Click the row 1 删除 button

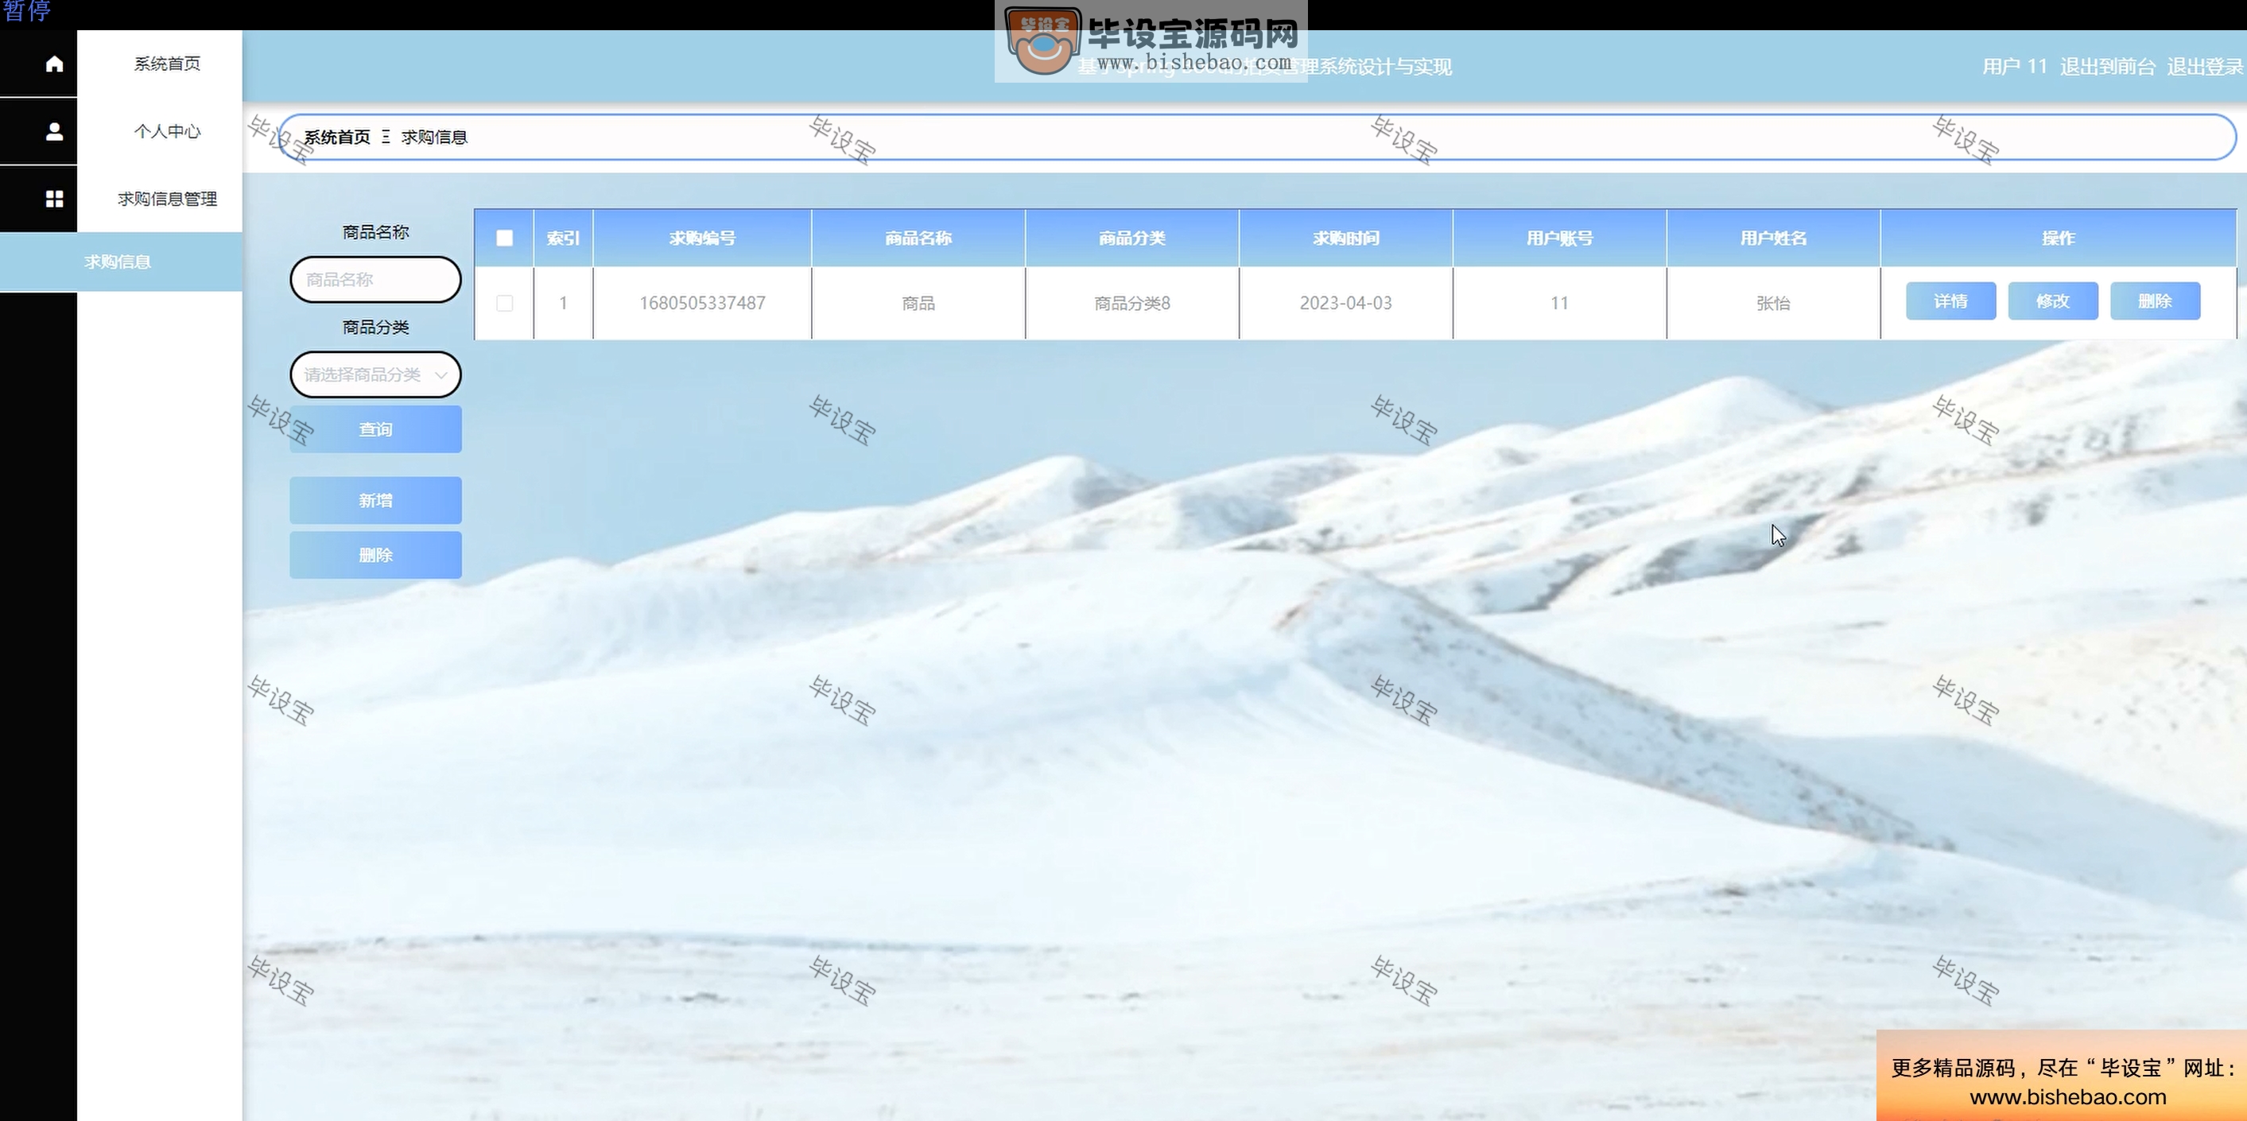click(2155, 301)
